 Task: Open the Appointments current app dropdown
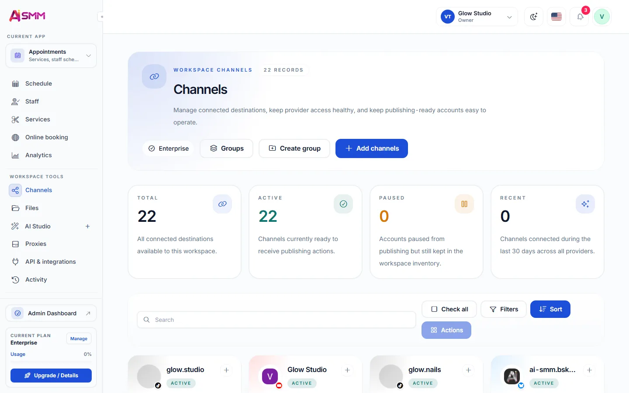click(51, 55)
